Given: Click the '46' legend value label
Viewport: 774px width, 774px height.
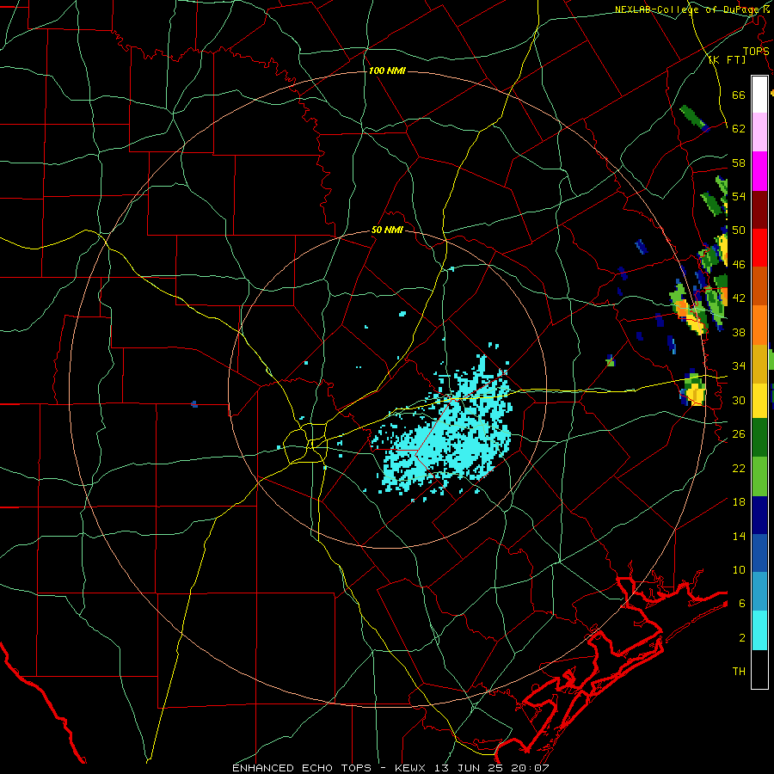Looking at the screenshot, I should click(739, 265).
